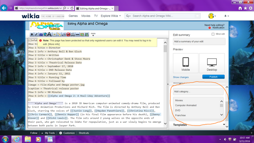This screenshot has height=143, width=254.
Task: Open user avatar account menu
Action: 212,16
